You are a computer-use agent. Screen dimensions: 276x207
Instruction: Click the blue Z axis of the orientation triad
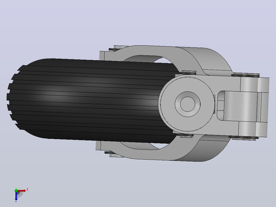[x=16, y=196]
